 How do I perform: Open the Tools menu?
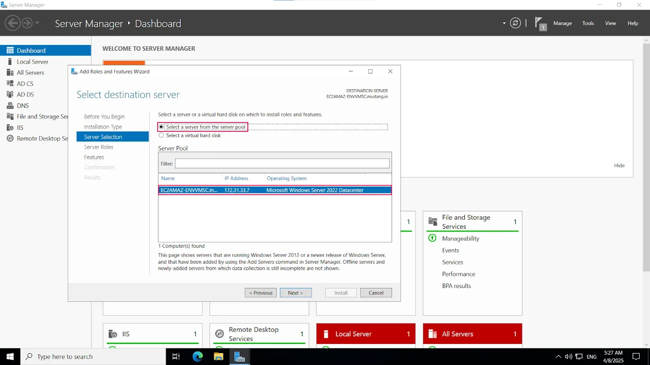(588, 23)
